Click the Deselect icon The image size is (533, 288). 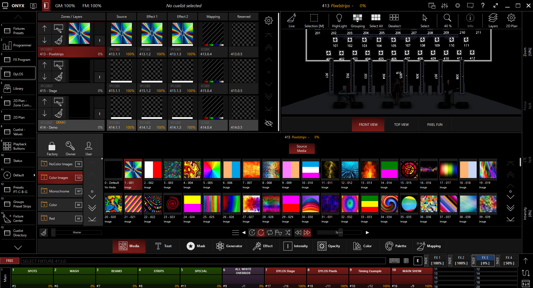coord(394,18)
